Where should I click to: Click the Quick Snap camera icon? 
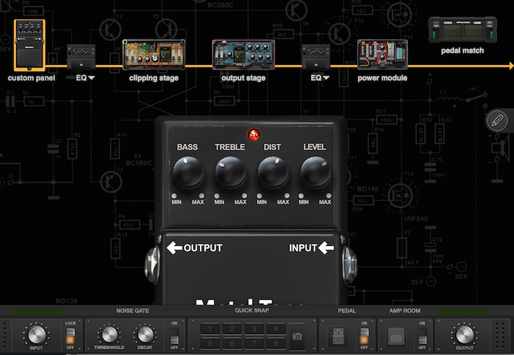pyautogui.click(x=297, y=336)
